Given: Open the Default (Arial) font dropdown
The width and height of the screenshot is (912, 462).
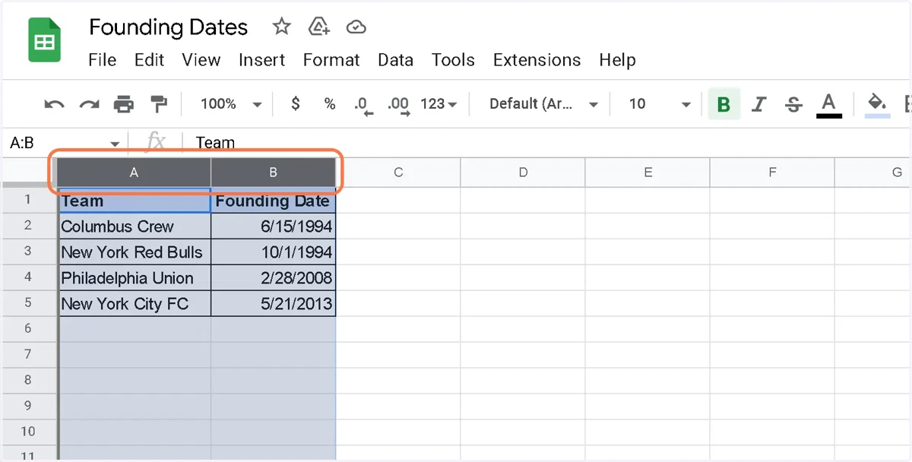Looking at the screenshot, I should point(543,104).
